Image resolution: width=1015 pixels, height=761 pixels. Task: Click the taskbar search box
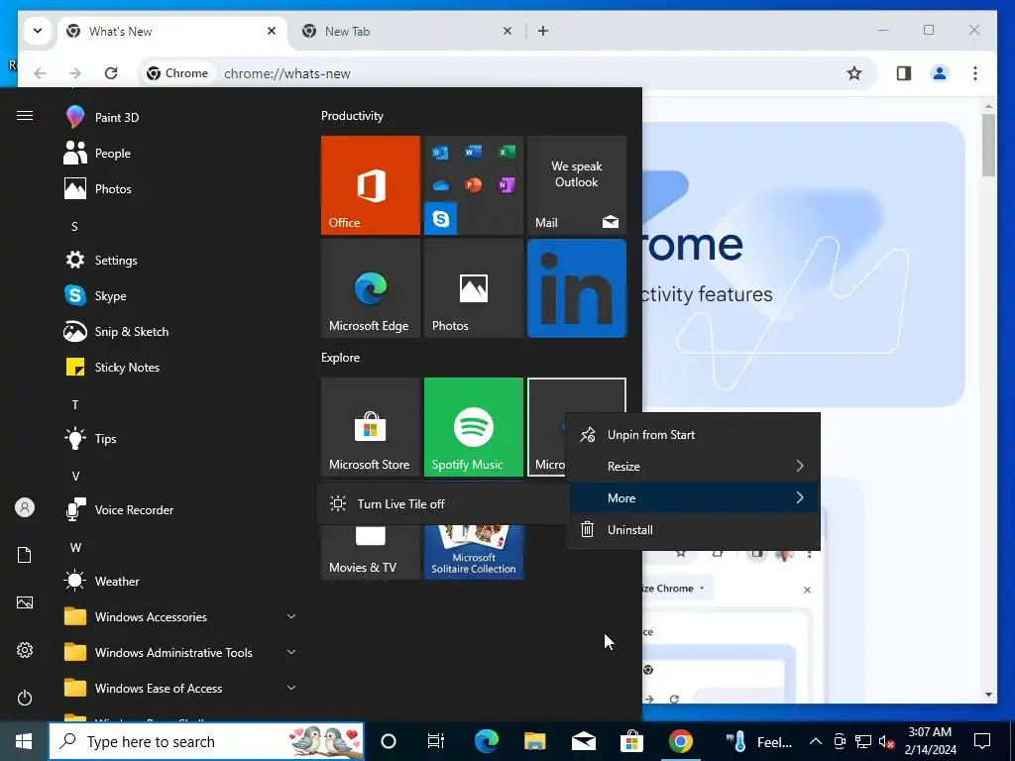pos(206,741)
